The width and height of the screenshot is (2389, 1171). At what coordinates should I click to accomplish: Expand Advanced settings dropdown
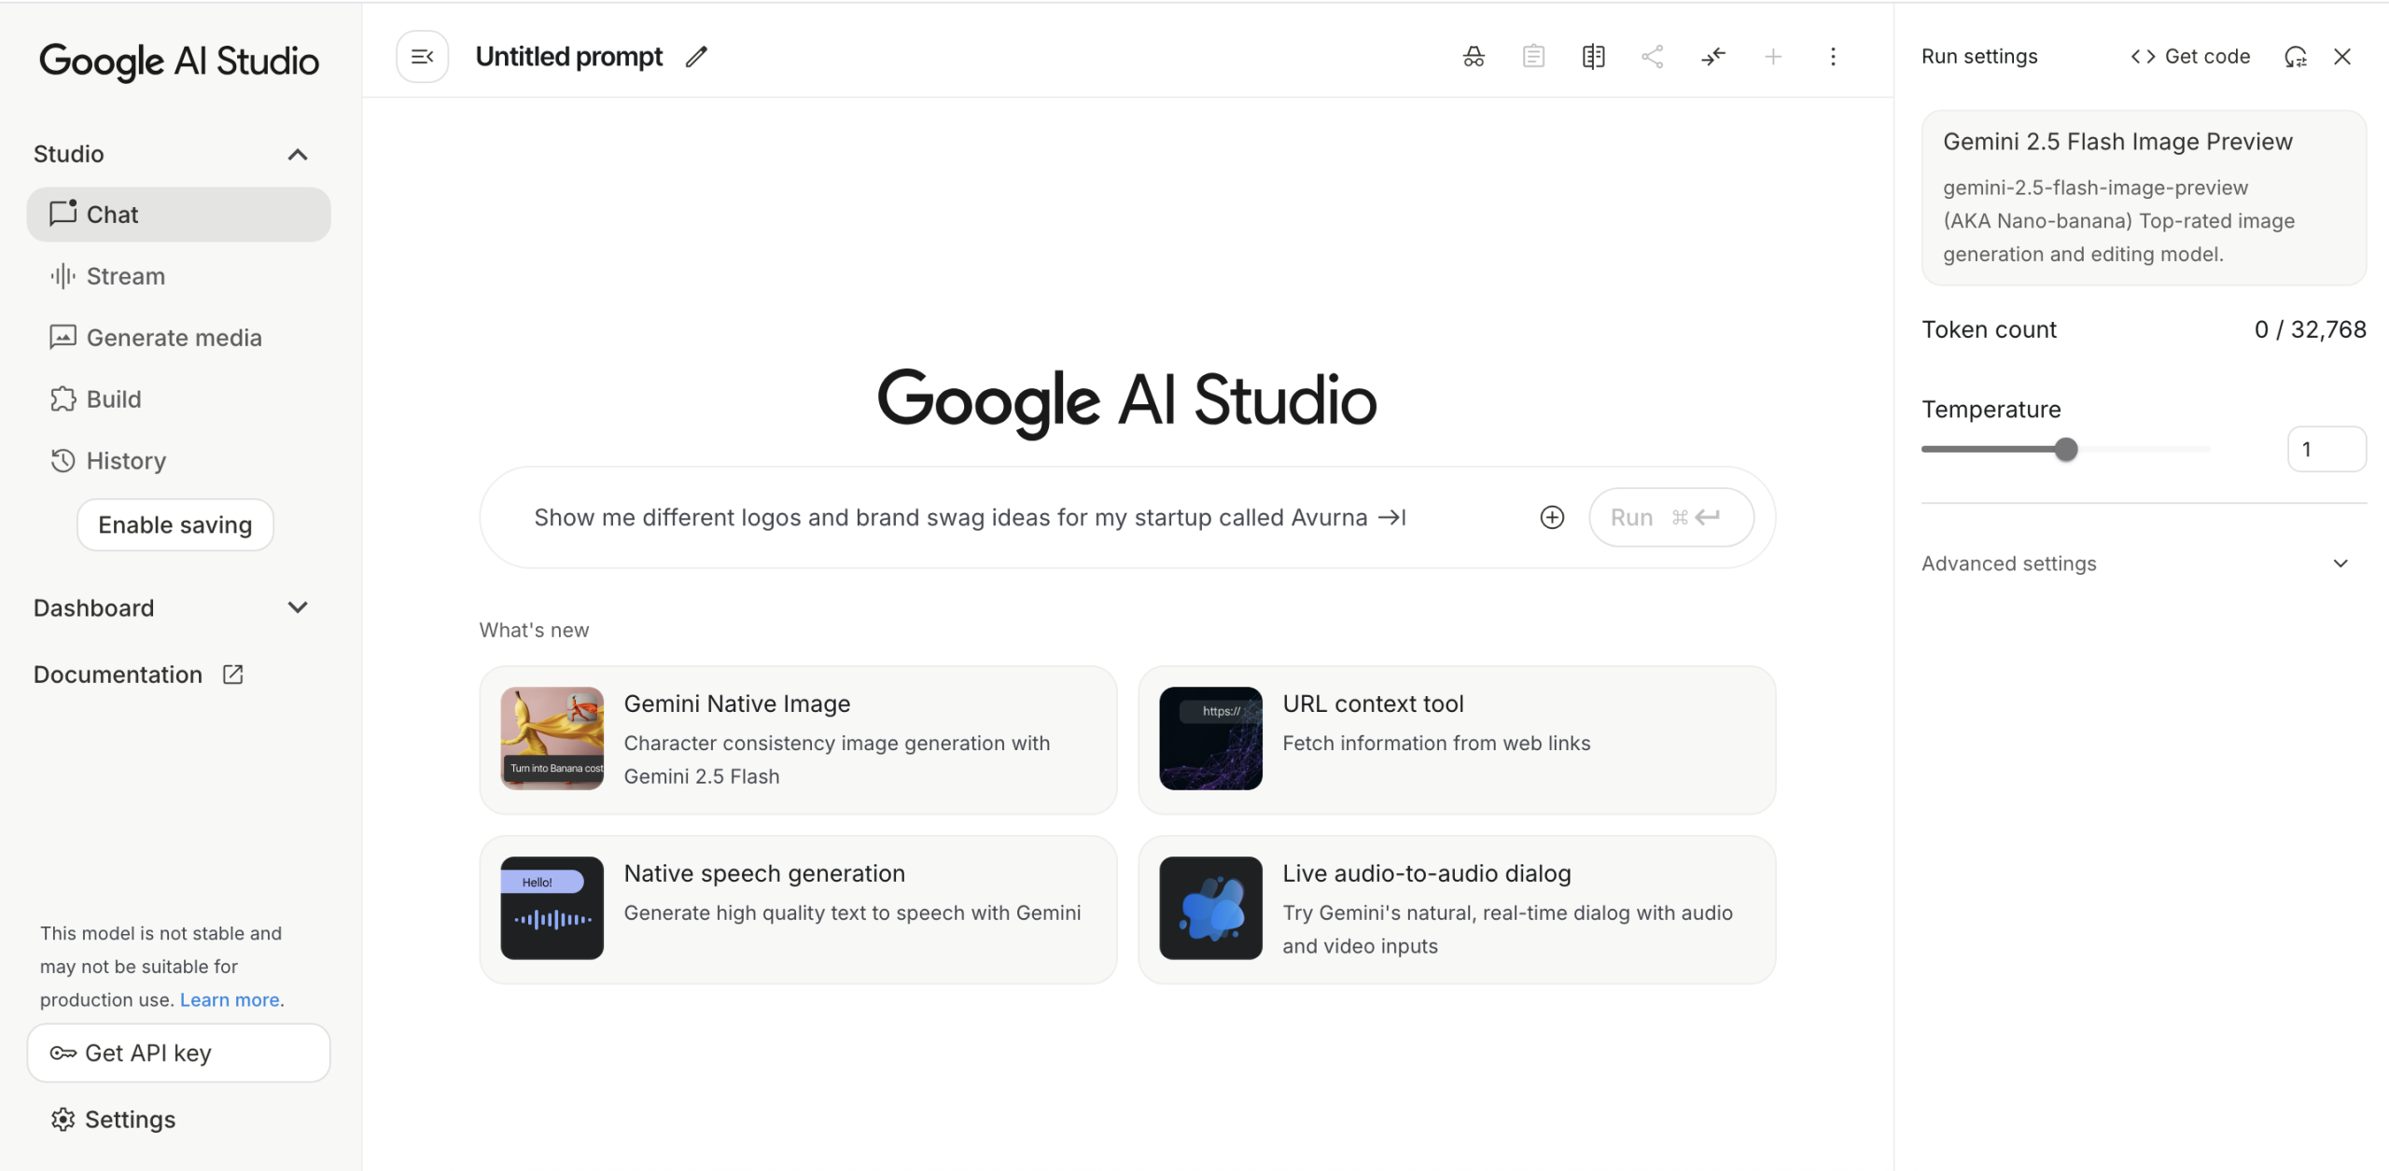(x=2144, y=564)
